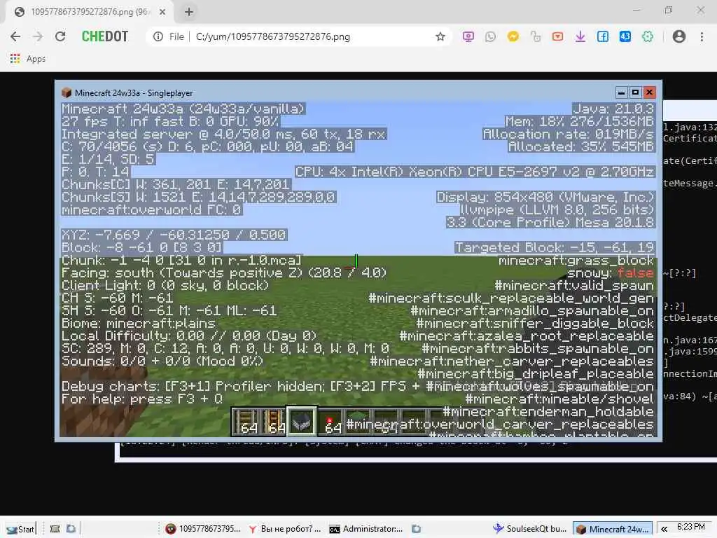Open the yellow Messenger extension icon
The image size is (717, 538).
[x=513, y=36]
